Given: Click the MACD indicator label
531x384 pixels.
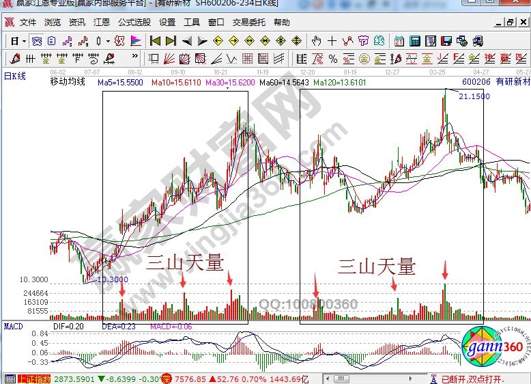Looking at the screenshot, I should tap(14, 327).
